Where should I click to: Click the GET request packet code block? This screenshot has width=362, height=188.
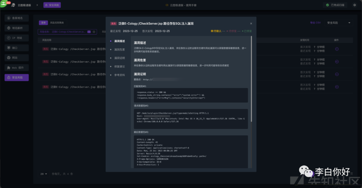(x=191, y=119)
